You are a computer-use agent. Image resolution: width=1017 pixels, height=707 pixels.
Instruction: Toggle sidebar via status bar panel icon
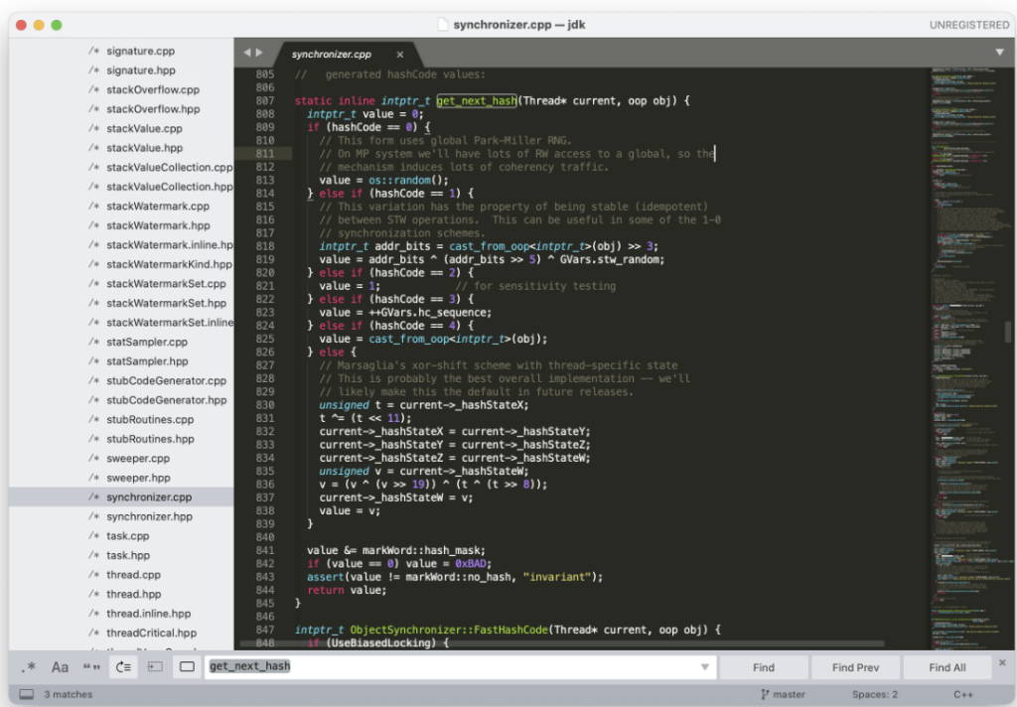(27, 694)
